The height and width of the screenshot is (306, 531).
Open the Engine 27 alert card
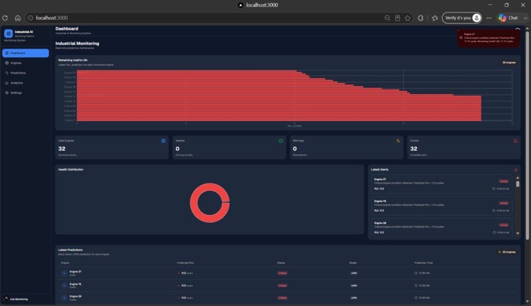point(441,184)
